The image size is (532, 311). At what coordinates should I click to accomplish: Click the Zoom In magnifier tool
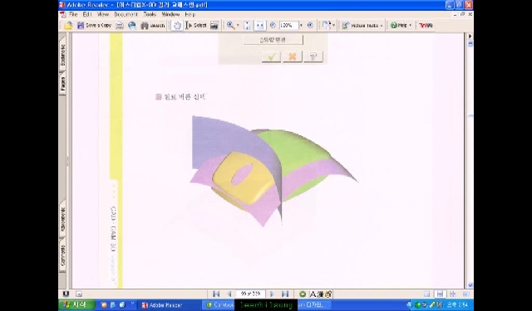pos(231,26)
